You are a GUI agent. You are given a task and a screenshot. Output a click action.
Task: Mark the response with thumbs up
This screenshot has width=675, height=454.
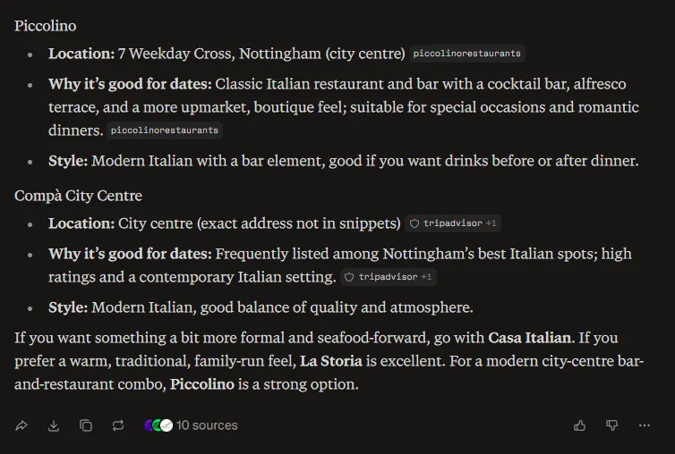pyautogui.click(x=580, y=425)
